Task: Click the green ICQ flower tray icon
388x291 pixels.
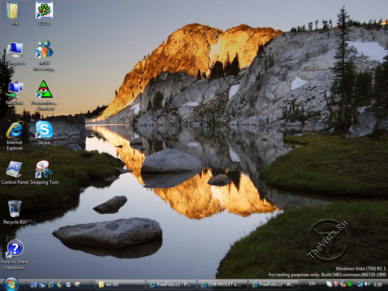Action: (349, 284)
